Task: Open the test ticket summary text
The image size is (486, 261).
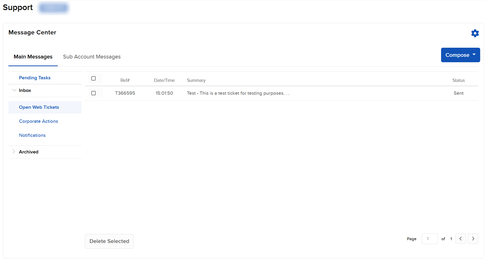Action: click(238, 93)
